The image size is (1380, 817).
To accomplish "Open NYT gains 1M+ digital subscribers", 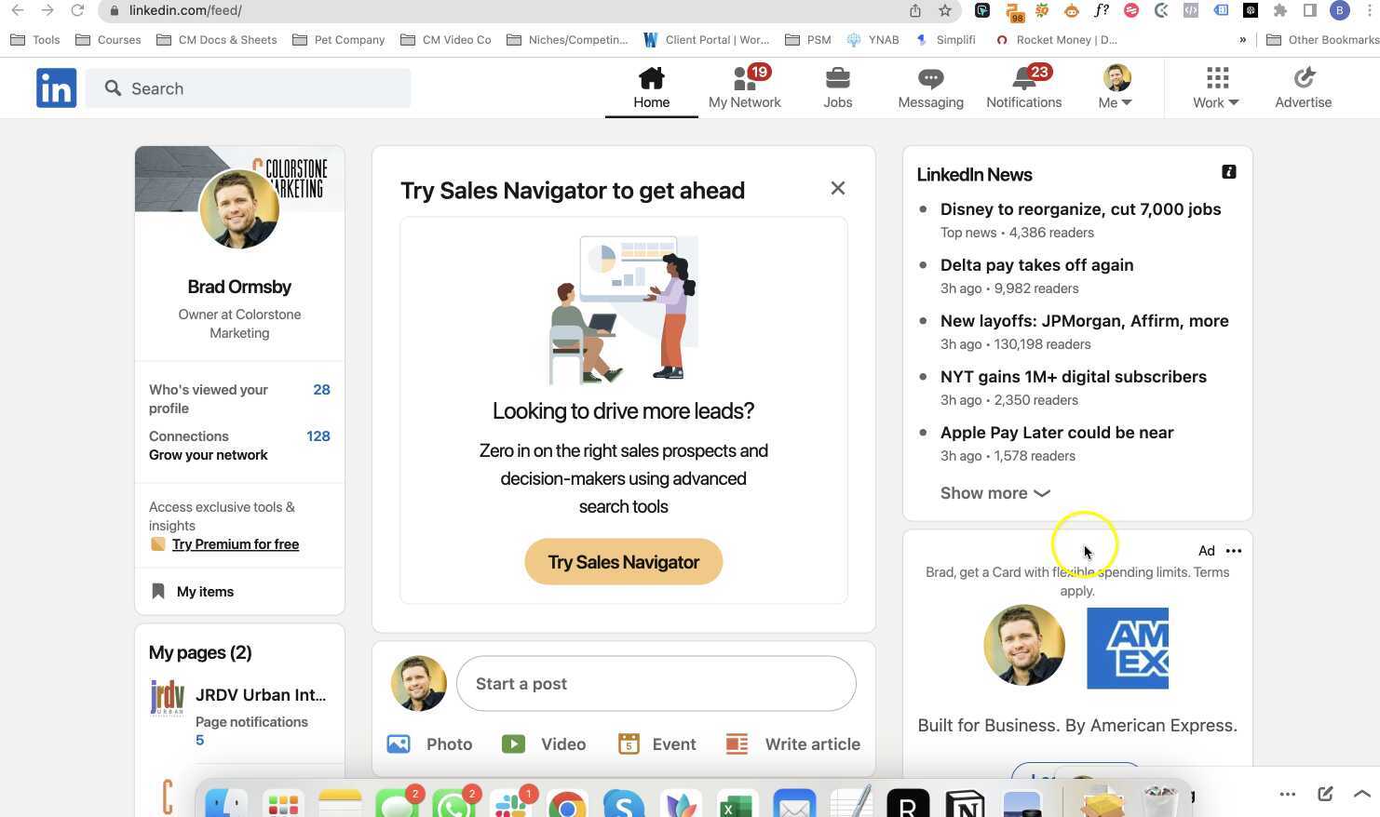I will pyautogui.click(x=1074, y=377).
